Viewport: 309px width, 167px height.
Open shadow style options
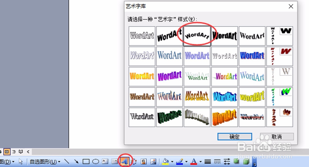coord(236,161)
